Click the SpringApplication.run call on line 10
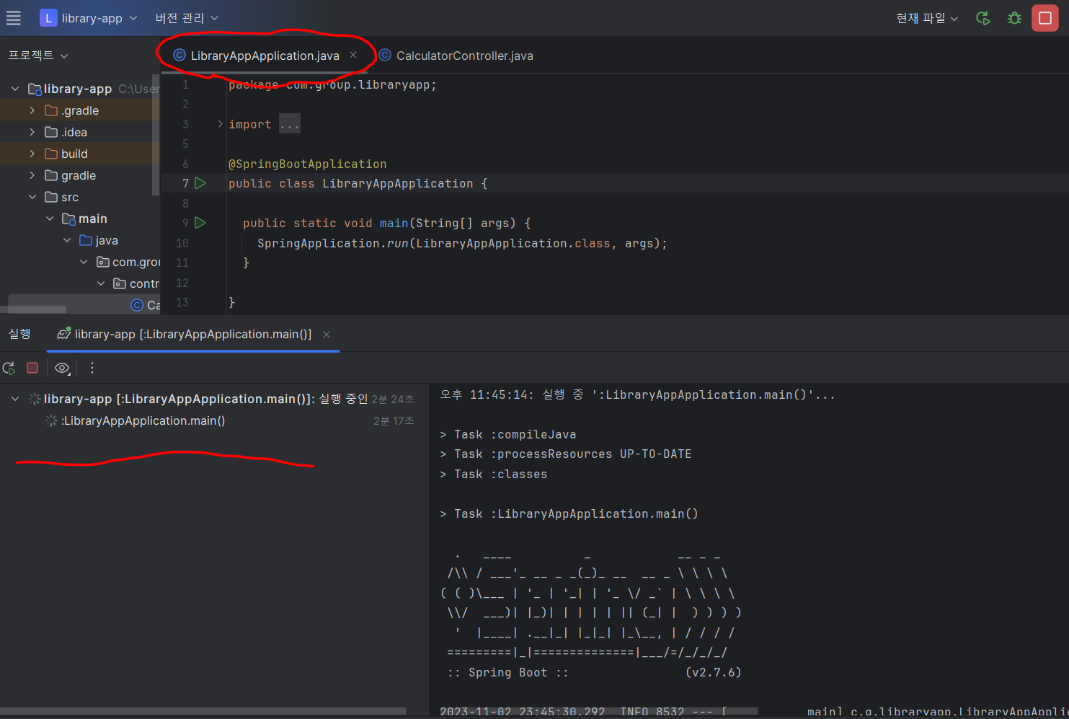Image resolution: width=1069 pixels, height=719 pixels. (x=462, y=243)
